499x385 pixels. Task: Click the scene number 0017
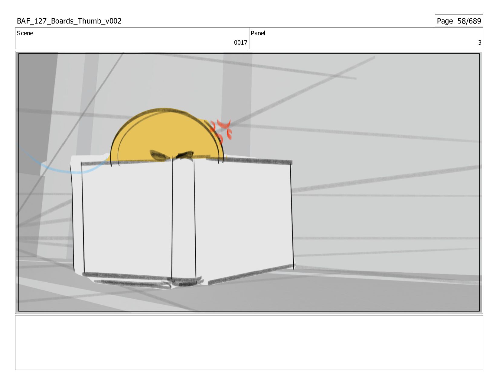240,43
